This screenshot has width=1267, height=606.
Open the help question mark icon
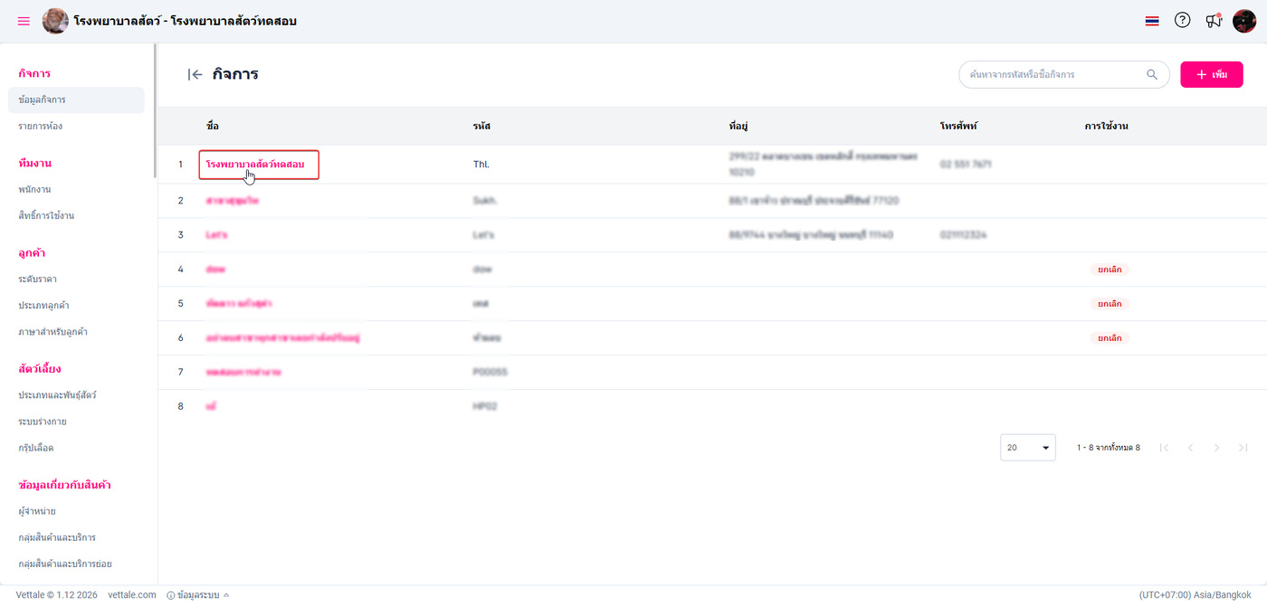click(1182, 20)
